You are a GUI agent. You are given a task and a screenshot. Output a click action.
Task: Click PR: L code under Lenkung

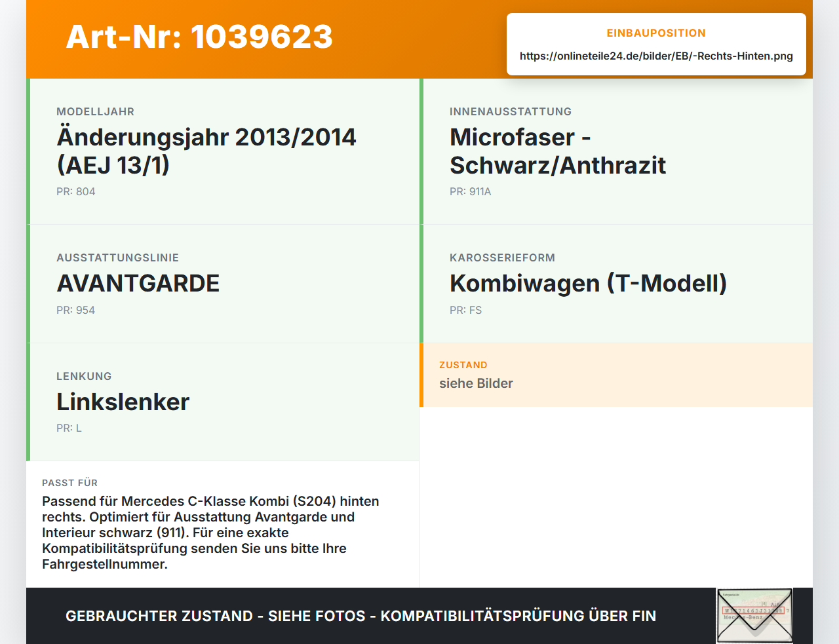point(69,428)
